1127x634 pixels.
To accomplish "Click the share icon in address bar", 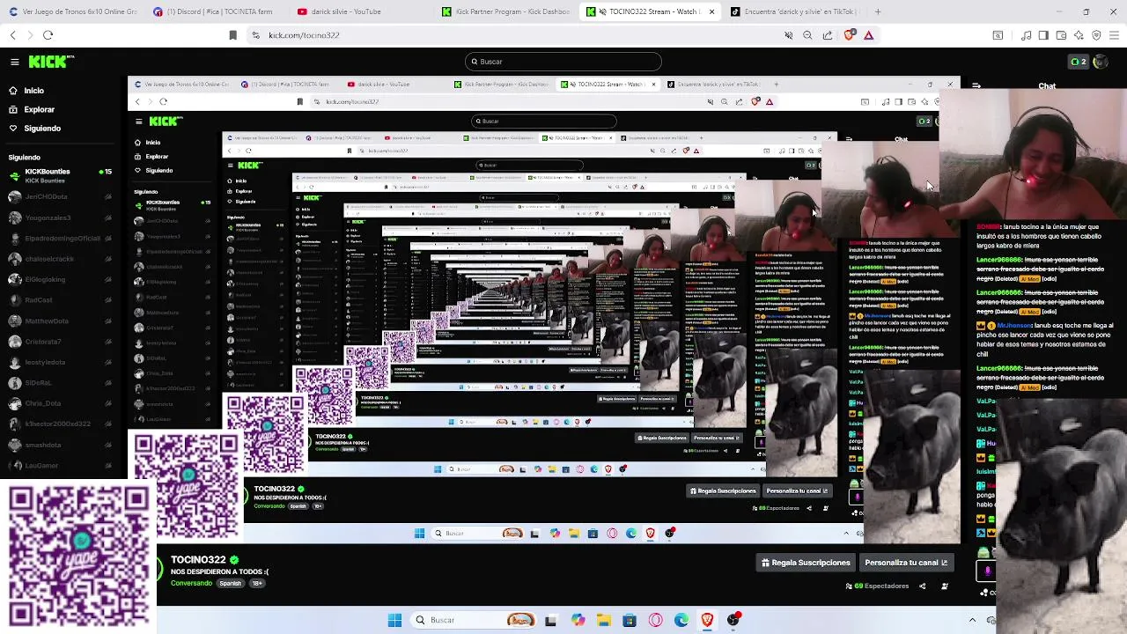I will point(828,35).
